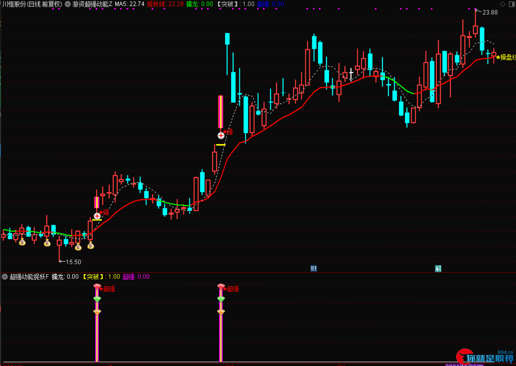Click the left red diamond 超强 icon
Screen dimensions: 516x366
pos(97,286)
